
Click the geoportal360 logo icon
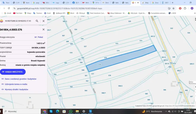[2, 21]
